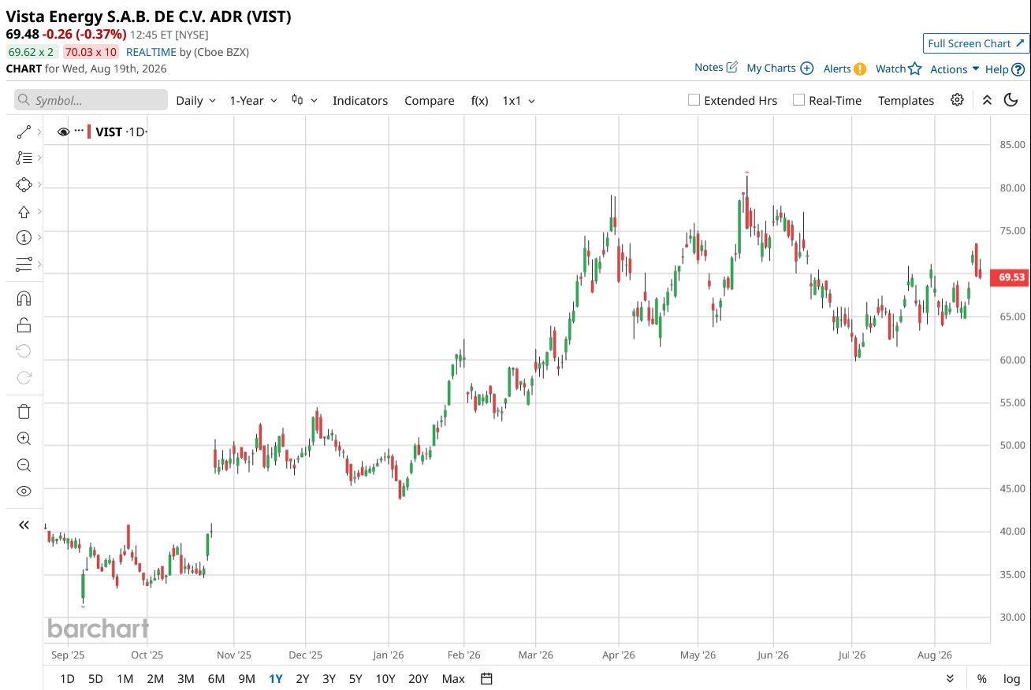Enable the Extended Hrs checkbox
The width and height of the screenshot is (1031, 690).
(x=694, y=100)
